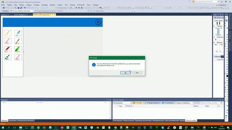
Task: Pause the diagnostic session in the right panel
Action: (x=218, y=23)
